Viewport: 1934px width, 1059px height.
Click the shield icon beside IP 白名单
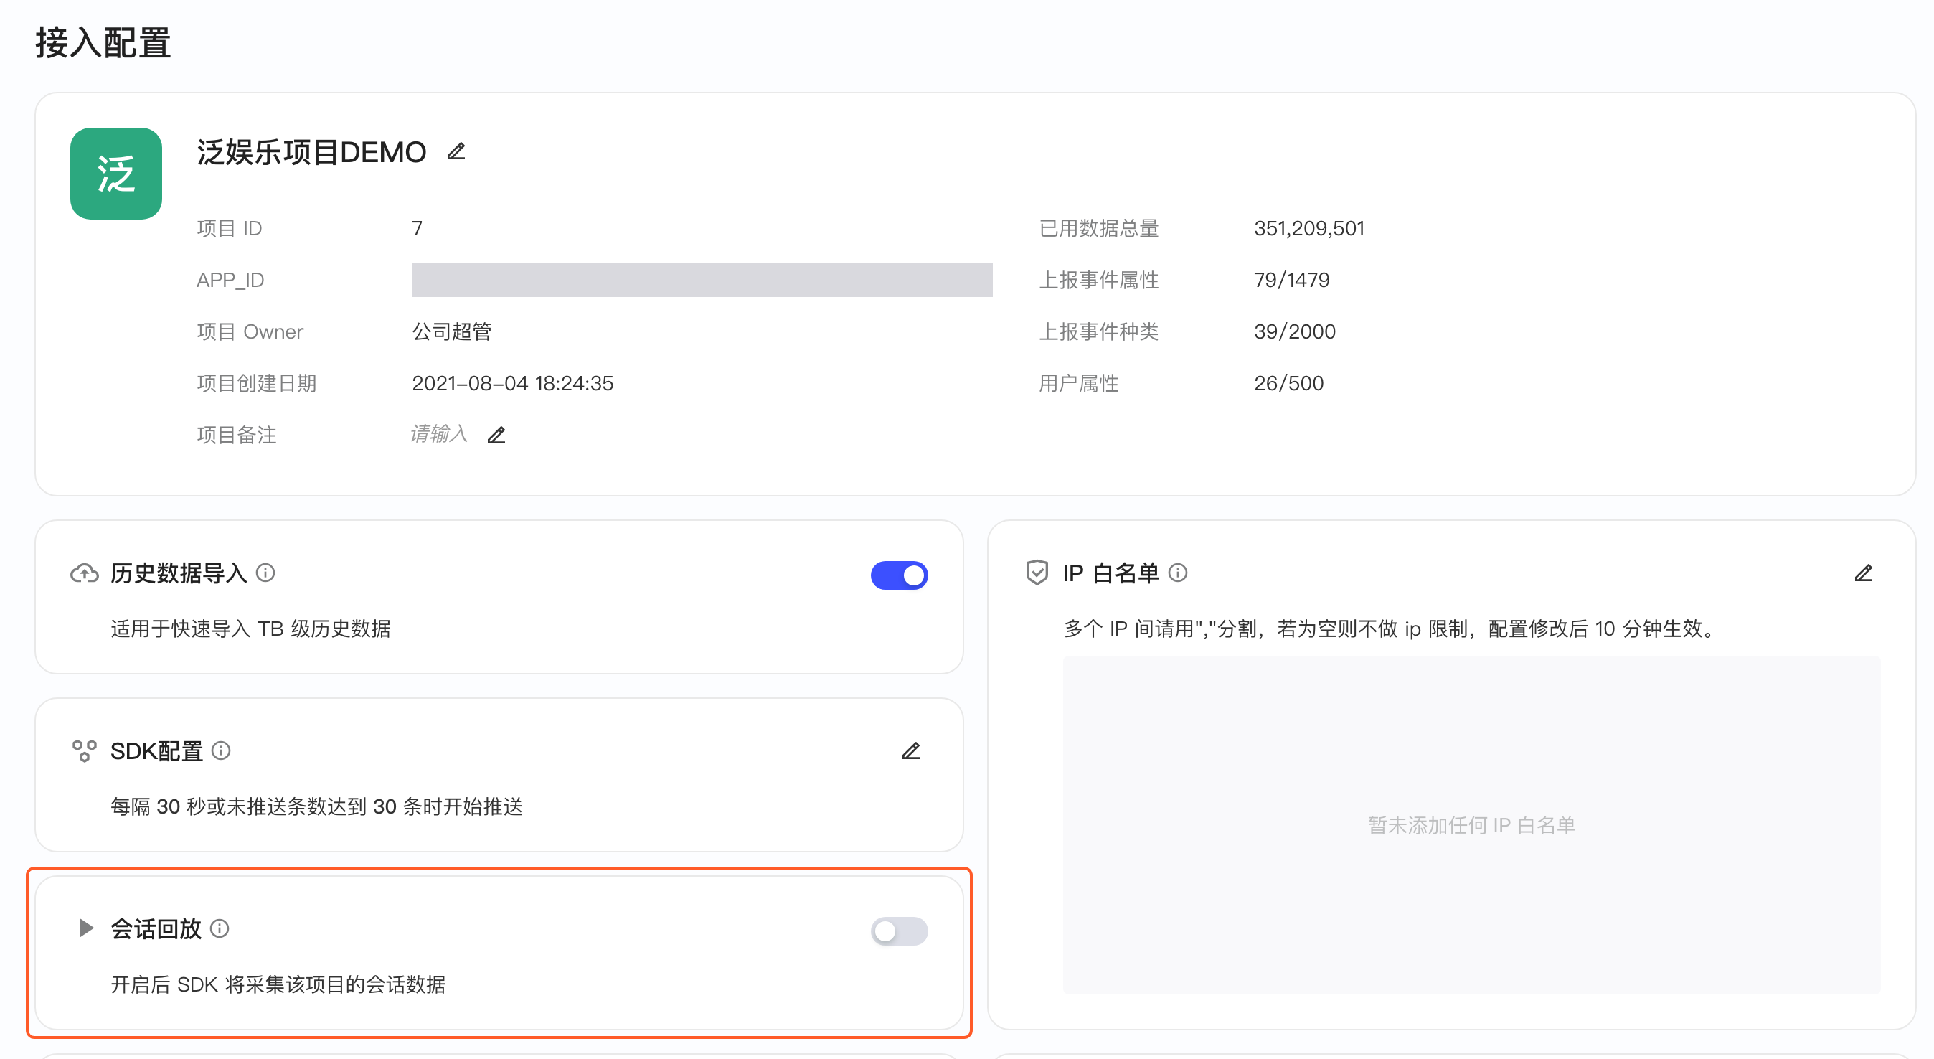1037,573
